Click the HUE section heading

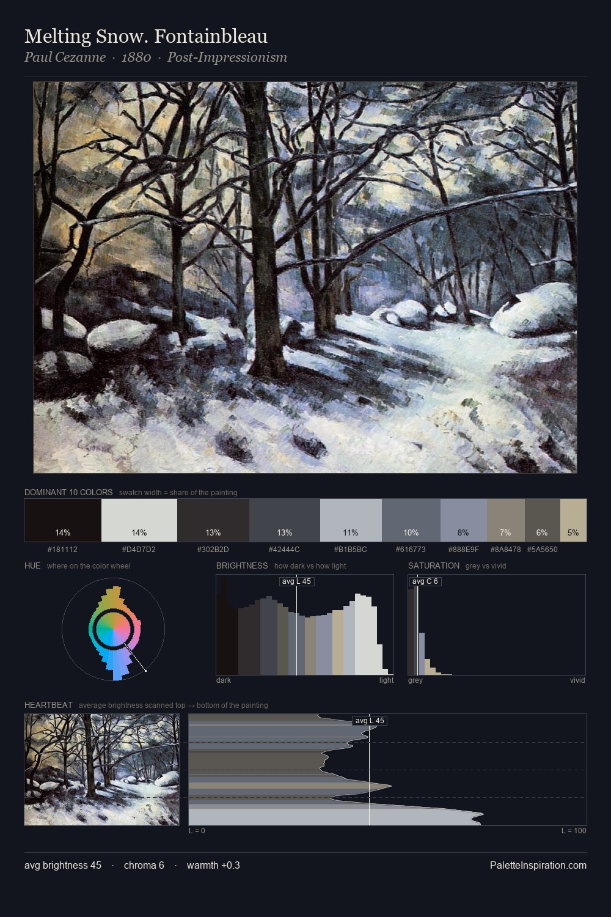coord(32,565)
